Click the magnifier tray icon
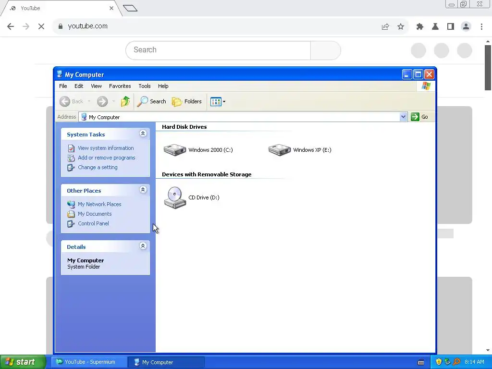Screen dimensions: 492x369 pyautogui.click(x=457, y=362)
